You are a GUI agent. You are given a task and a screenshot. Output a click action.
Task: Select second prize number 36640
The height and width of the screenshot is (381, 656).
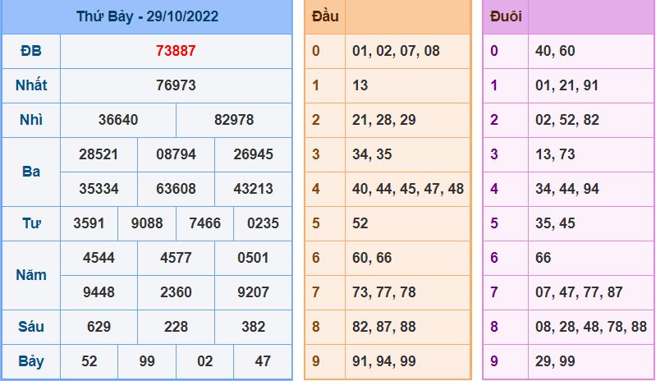118,120
